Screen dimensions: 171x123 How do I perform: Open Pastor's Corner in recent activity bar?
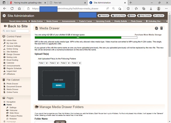[85, 21]
